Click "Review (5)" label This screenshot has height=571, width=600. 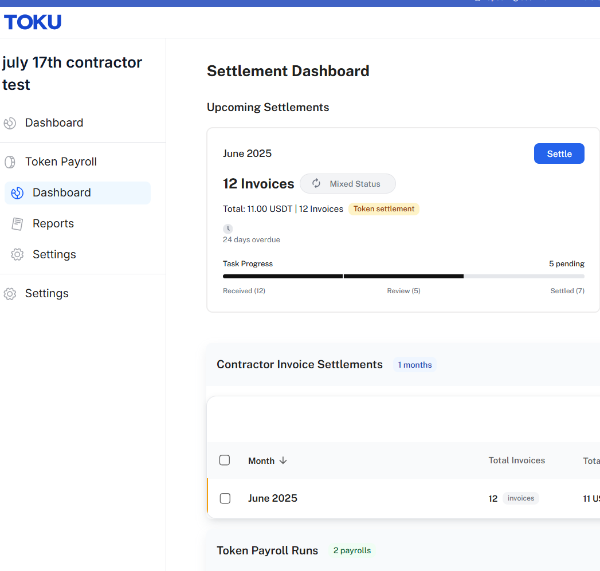click(x=403, y=291)
